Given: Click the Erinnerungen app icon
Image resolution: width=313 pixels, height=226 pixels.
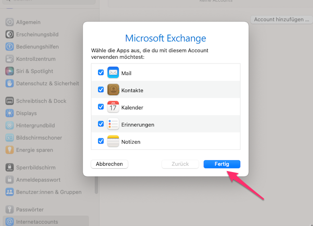Looking at the screenshot, I should 113,124.
